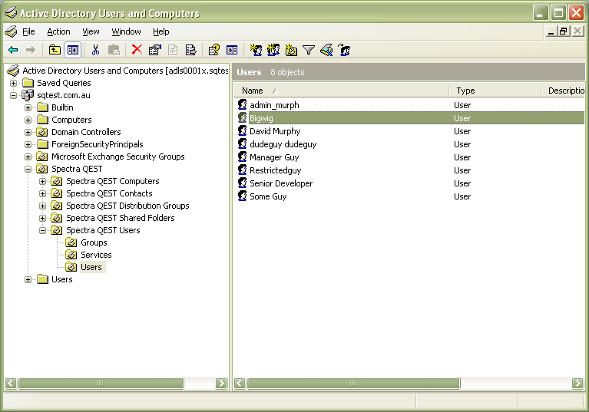
Task: Select the David Murphy user entry
Action: tap(274, 131)
